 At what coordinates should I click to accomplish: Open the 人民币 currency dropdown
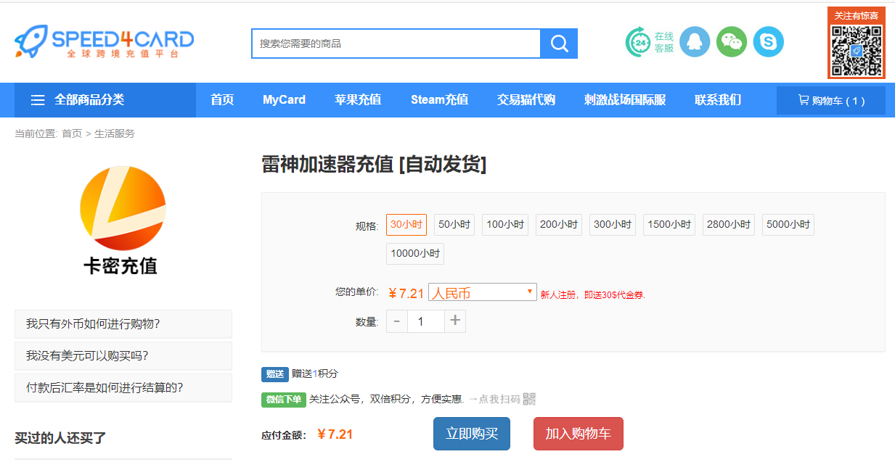pos(483,292)
